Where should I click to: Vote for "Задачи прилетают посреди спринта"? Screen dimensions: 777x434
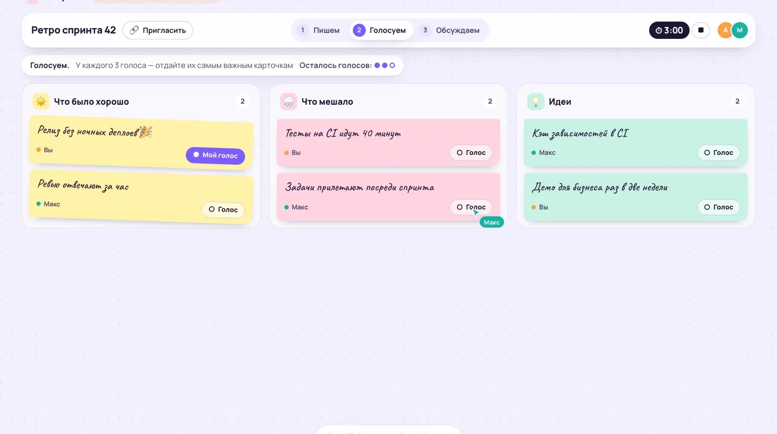pos(471,207)
